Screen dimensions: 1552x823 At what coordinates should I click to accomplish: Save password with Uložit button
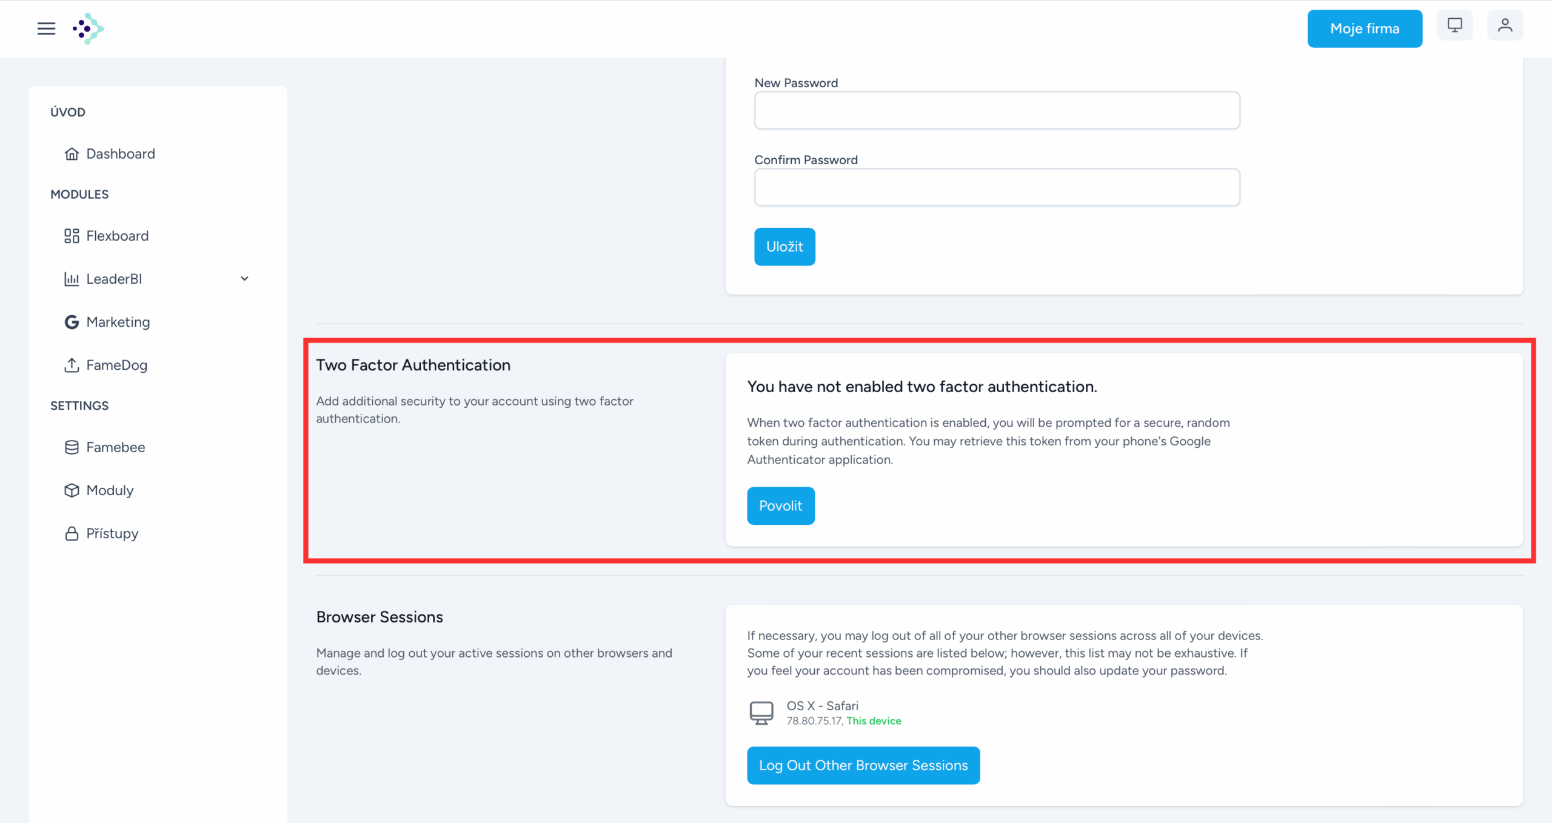784,247
